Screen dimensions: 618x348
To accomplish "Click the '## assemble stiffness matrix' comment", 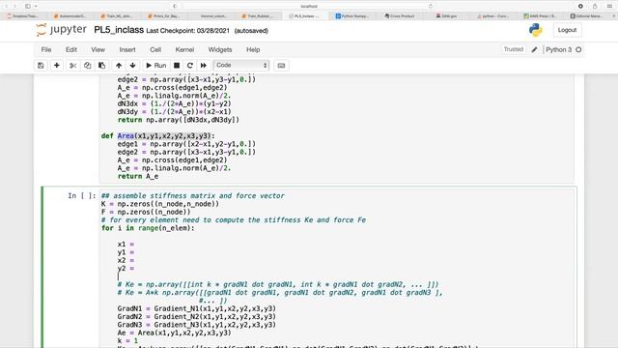I will click(193, 195).
